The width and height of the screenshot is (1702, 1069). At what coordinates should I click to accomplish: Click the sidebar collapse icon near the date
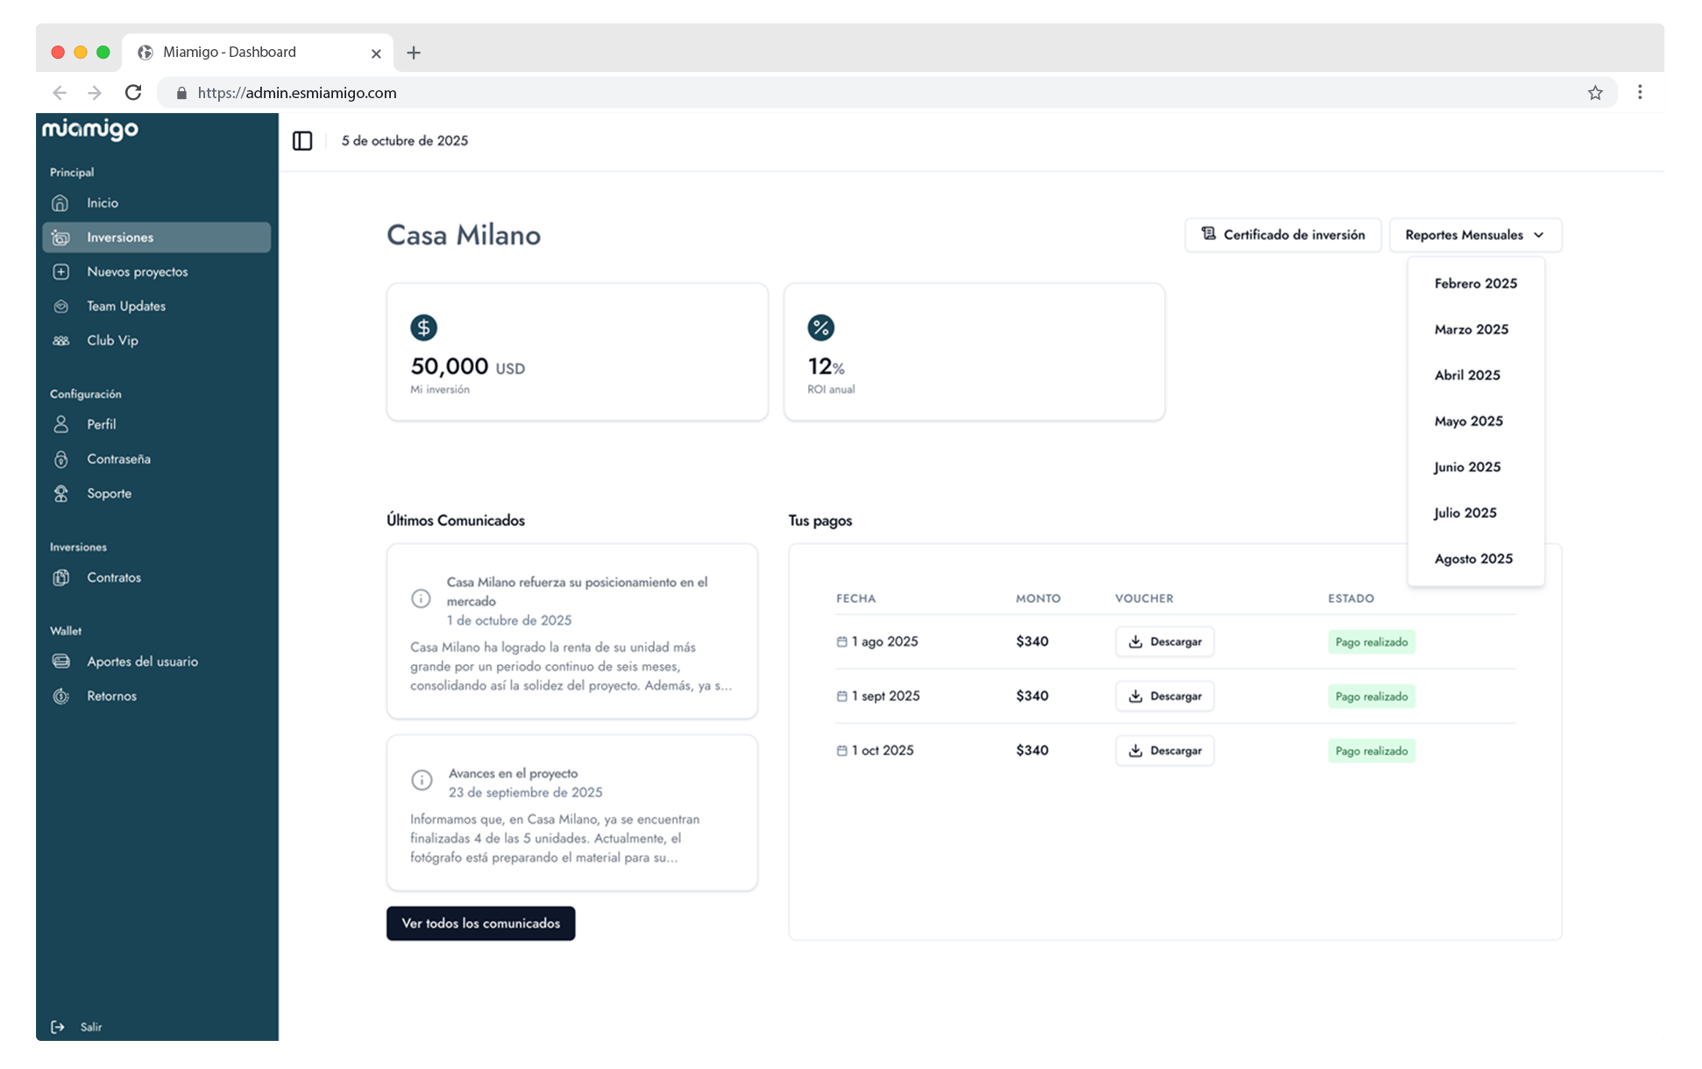[x=302, y=140]
